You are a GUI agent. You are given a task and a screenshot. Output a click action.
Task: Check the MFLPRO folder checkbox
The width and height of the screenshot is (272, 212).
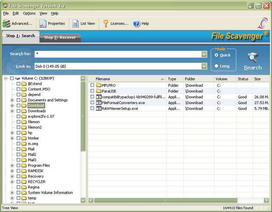pos(92,85)
